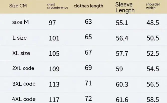Select the sleeve length value 57.7

pyautogui.click(x=122, y=53)
